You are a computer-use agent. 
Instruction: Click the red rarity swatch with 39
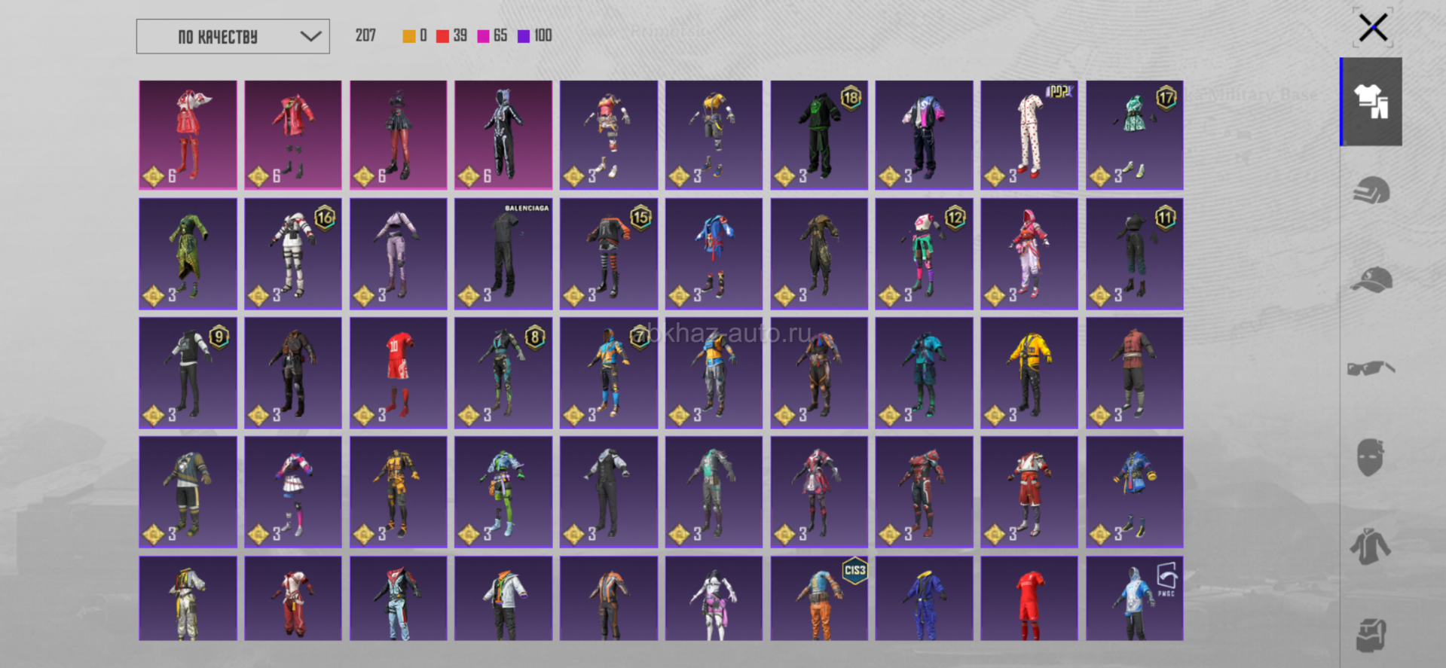click(443, 36)
